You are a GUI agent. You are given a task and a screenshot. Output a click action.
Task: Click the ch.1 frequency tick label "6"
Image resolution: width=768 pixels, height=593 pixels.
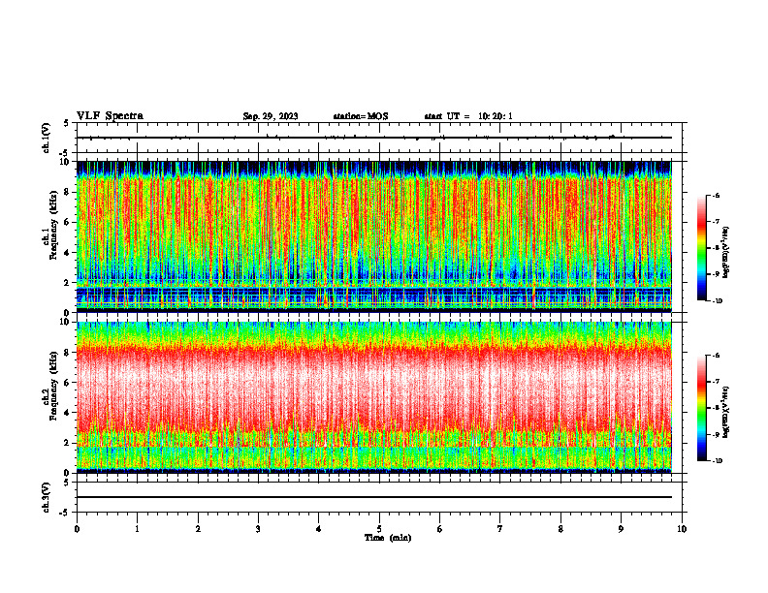(x=69, y=222)
